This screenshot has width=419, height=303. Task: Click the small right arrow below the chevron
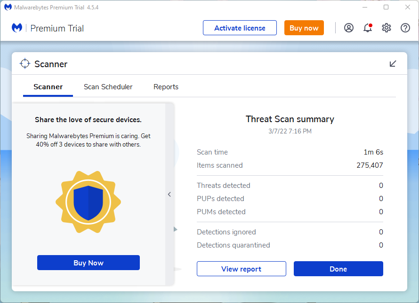175,229
